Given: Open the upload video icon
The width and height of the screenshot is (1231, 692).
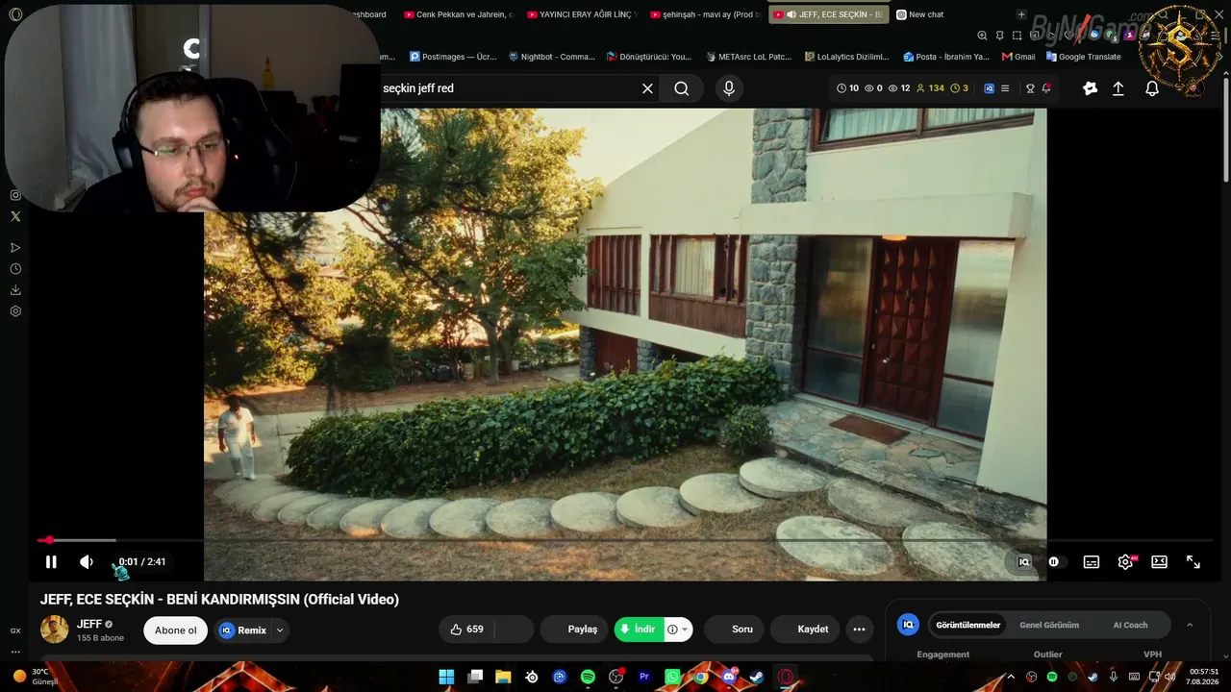Looking at the screenshot, I should (x=1118, y=88).
